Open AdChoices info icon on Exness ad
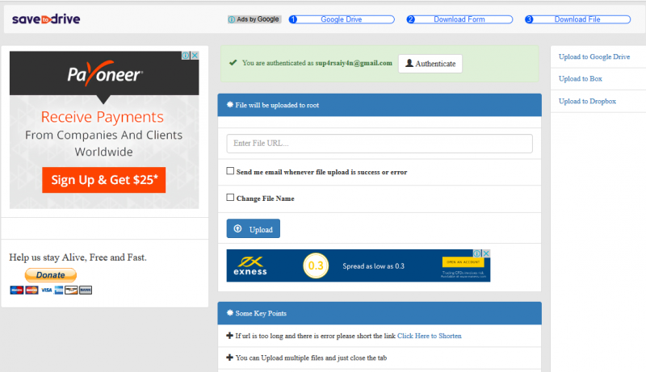 (477, 253)
